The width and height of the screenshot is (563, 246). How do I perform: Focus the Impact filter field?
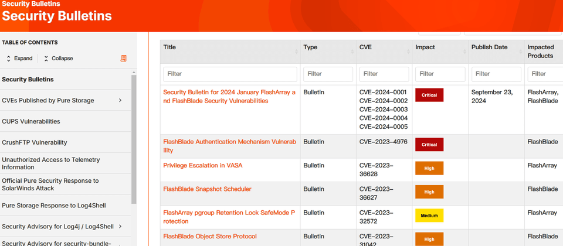[440, 74]
